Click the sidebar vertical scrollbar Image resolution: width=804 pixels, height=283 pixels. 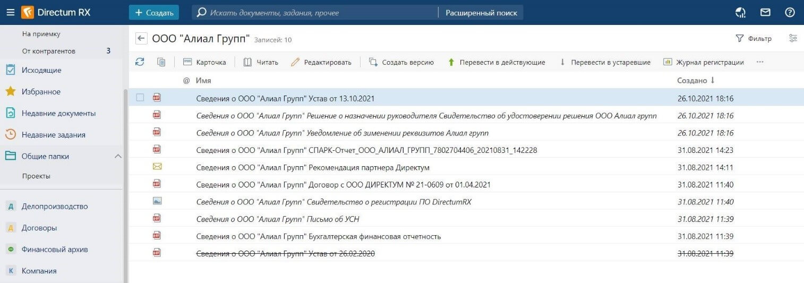click(126, 186)
